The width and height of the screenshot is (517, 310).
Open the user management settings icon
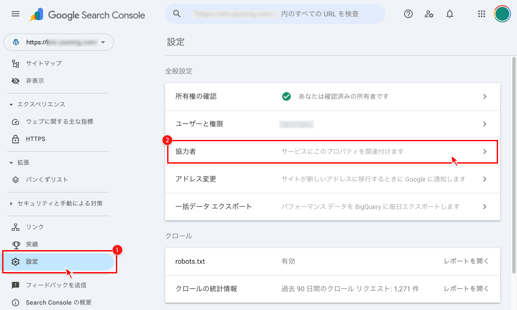coord(429,14)
